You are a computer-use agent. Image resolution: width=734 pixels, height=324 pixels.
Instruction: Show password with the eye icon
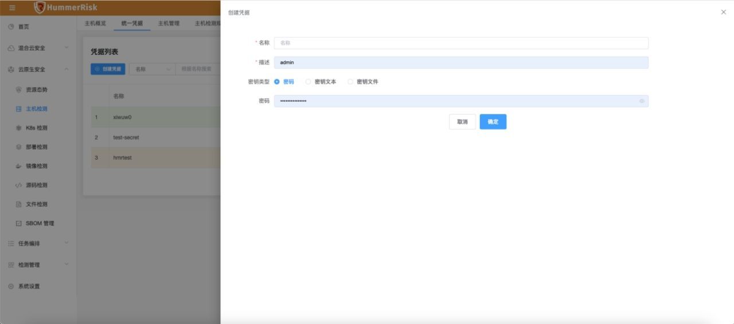point(642,101)
